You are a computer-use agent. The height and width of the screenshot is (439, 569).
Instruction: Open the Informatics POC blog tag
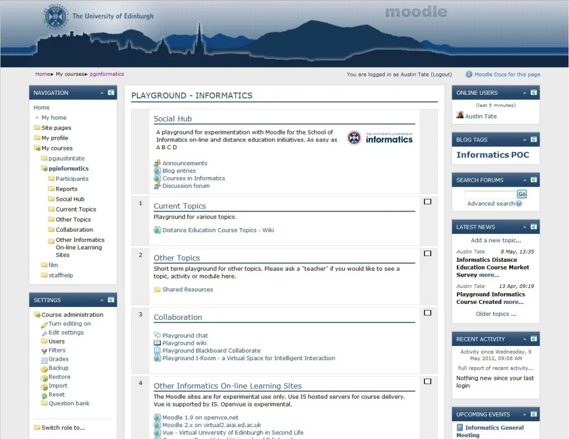[x=493, y=155]
